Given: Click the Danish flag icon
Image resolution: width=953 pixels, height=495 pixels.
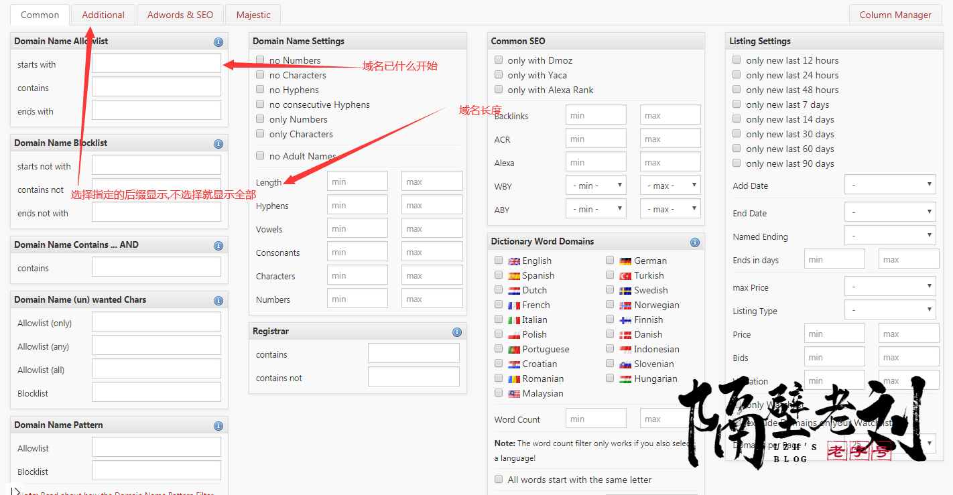Looking at the screenshot, I should click(626, 335).
